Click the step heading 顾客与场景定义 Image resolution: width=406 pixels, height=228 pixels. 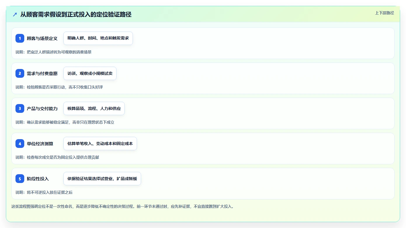tap(42, 38)
